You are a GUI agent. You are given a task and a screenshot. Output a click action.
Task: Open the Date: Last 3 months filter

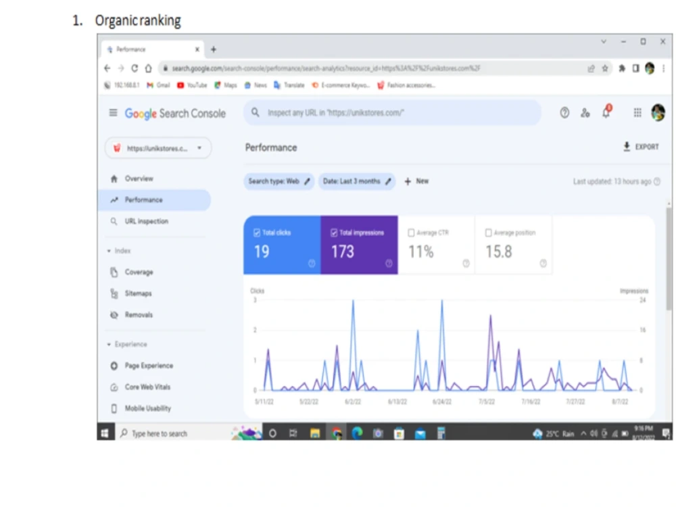[x=356, y=181]
